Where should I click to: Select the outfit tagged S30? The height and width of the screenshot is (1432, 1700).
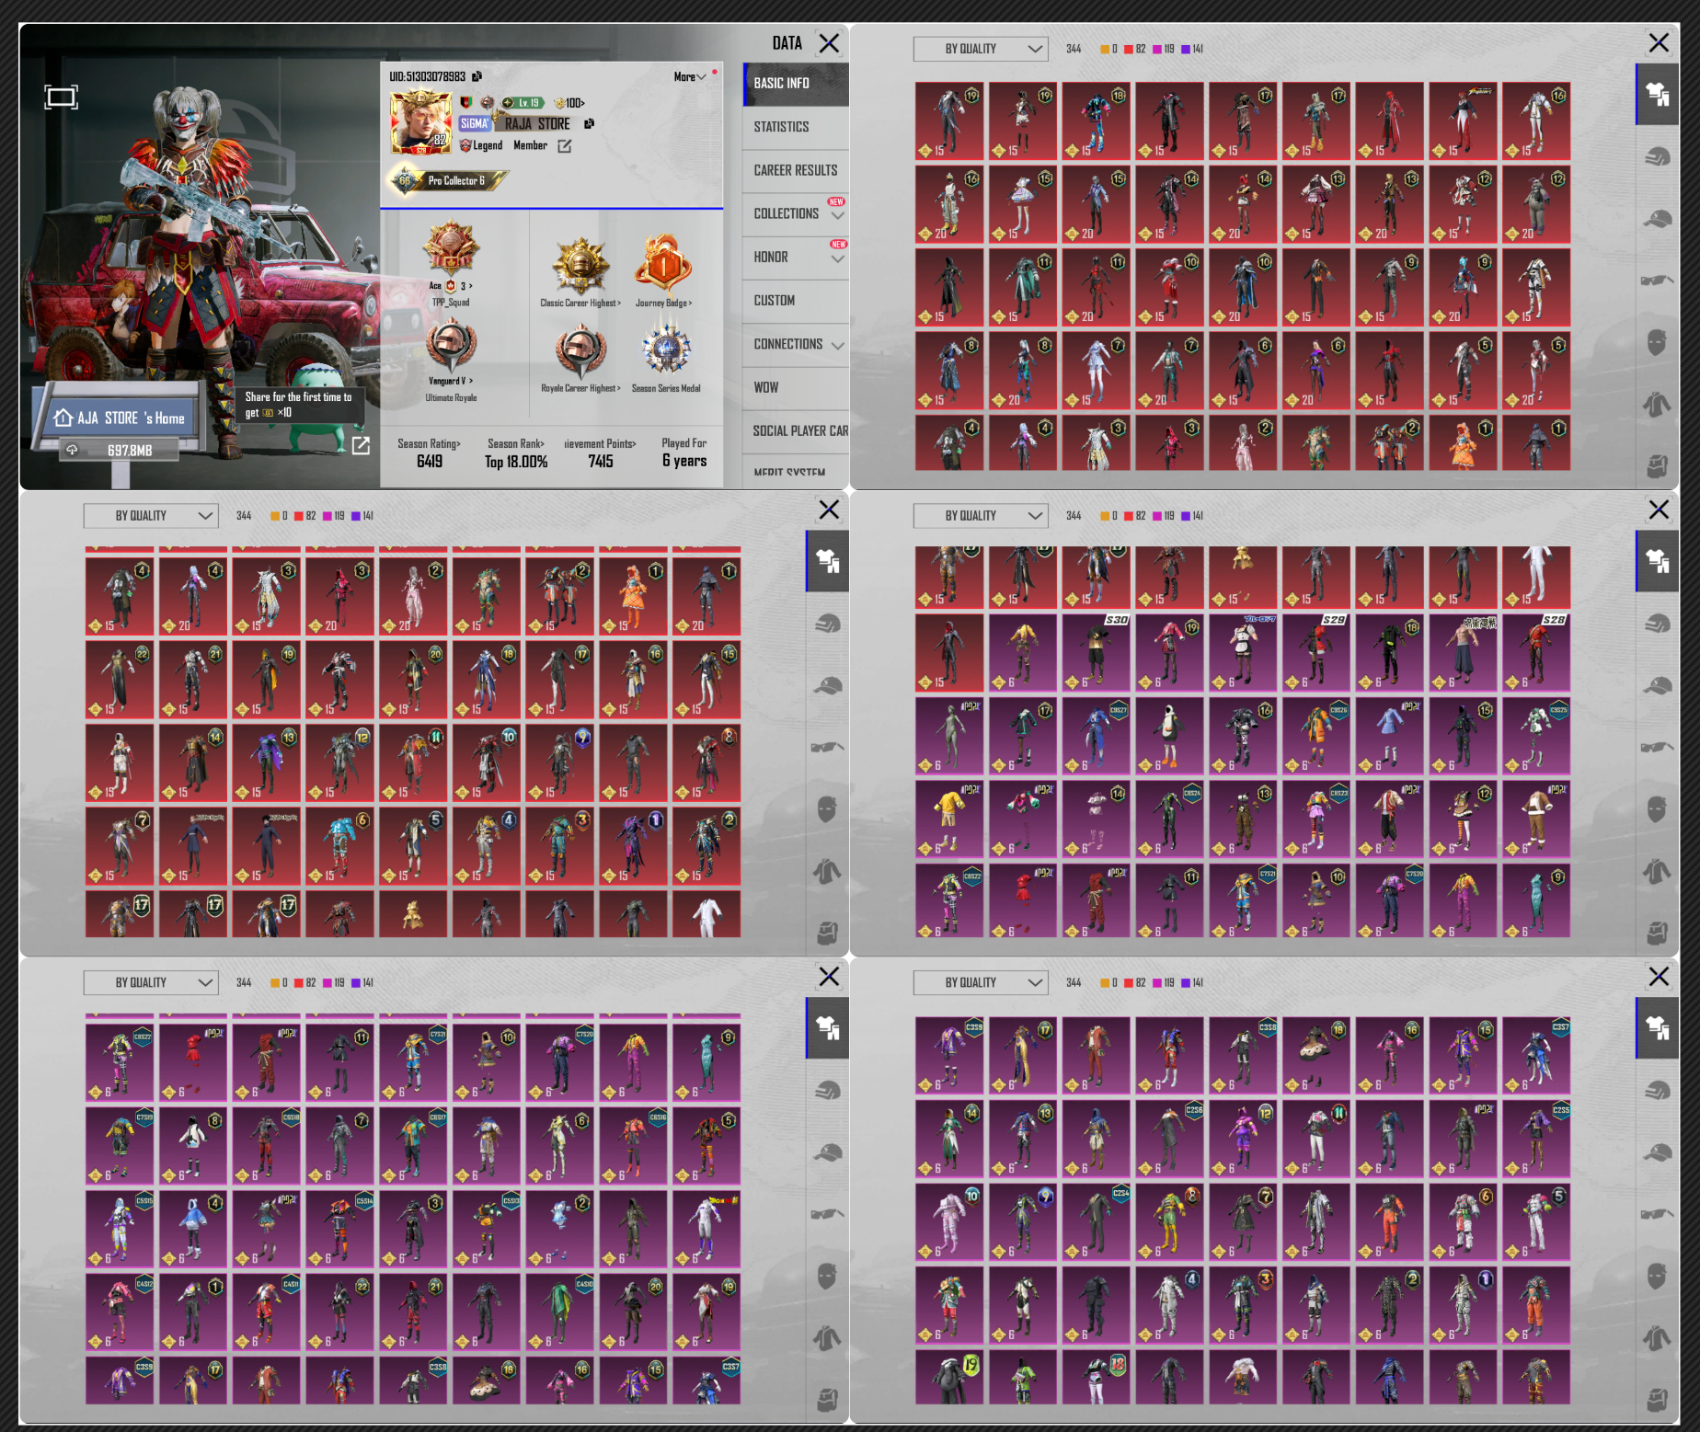tap(1096, 653)
